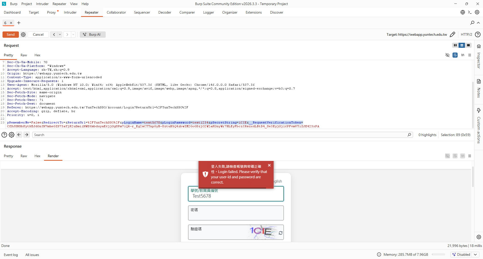Screen dimensions: 483x259
Task: Expand the history back dropdown arrow
Action: (60, 34)
